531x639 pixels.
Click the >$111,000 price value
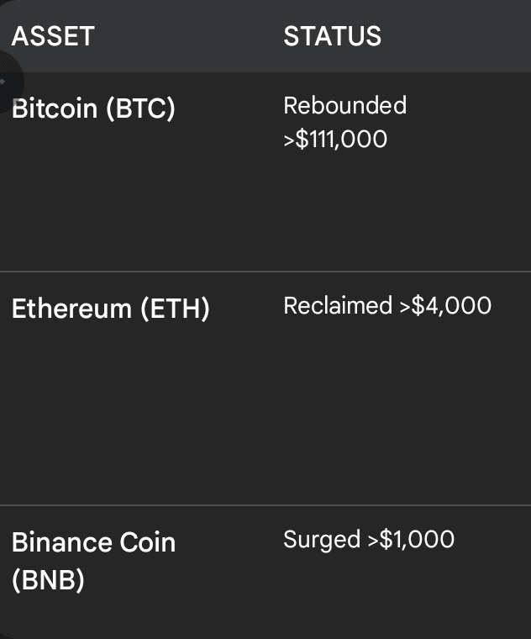[x=335, y=139]
